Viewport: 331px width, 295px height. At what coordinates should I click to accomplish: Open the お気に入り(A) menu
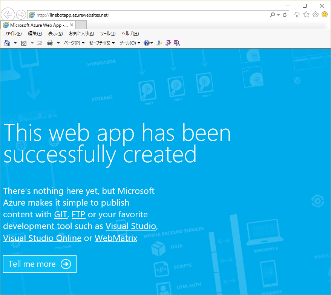(x=81, y=34)
